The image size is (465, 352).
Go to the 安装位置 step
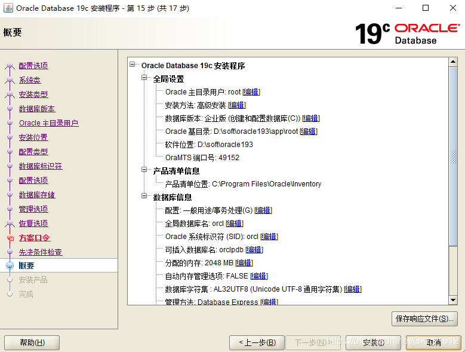coord(33,137)
